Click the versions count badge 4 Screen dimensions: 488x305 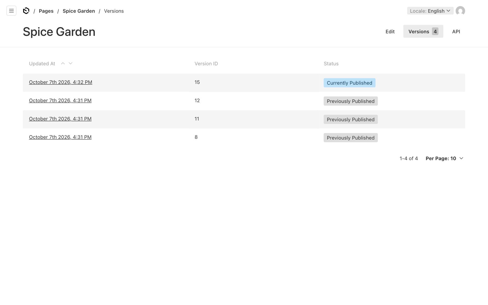coord(435,32)
